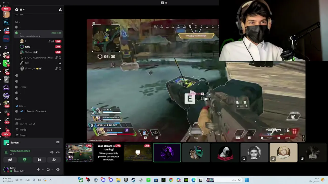This screenshot has width=328, height=184.
Task: Select the white-hooded avatar participant tile
Action: pos(225,153)
